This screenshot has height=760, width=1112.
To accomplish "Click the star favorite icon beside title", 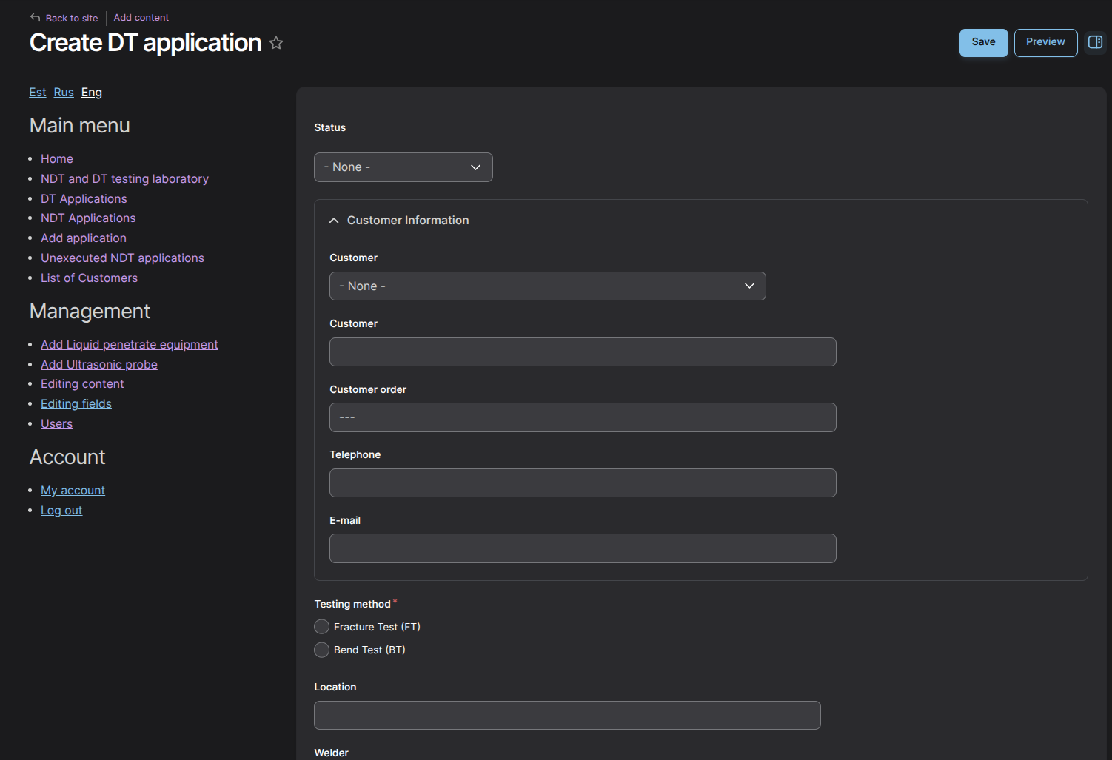I will coord(276,44).
